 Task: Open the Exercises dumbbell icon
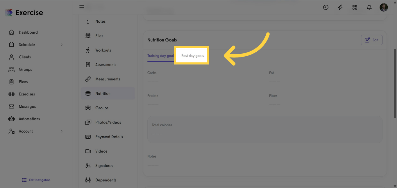(x=11, y=94)
